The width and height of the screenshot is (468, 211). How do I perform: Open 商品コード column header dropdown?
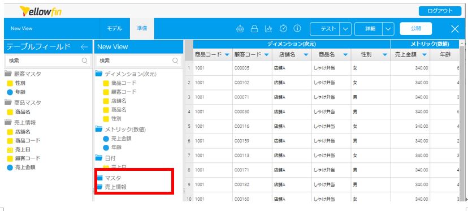[227, 55]
